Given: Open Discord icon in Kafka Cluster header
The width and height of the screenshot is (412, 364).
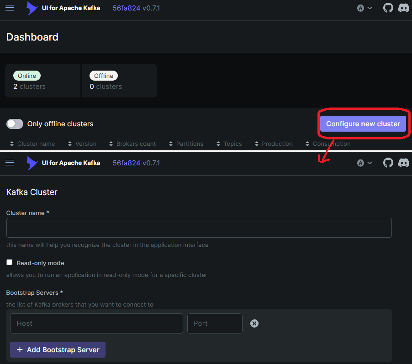Looking at the screenshot, I should click(x=404, y=163).
